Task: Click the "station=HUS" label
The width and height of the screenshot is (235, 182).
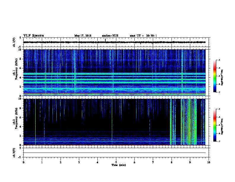Action: (x=110, y=36)
